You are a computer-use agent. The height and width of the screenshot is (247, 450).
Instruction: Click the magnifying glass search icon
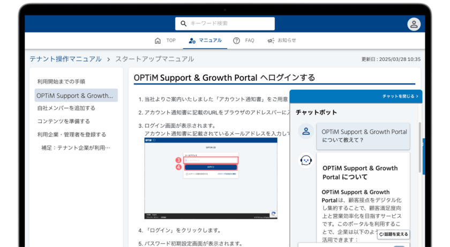pos(184,24)
